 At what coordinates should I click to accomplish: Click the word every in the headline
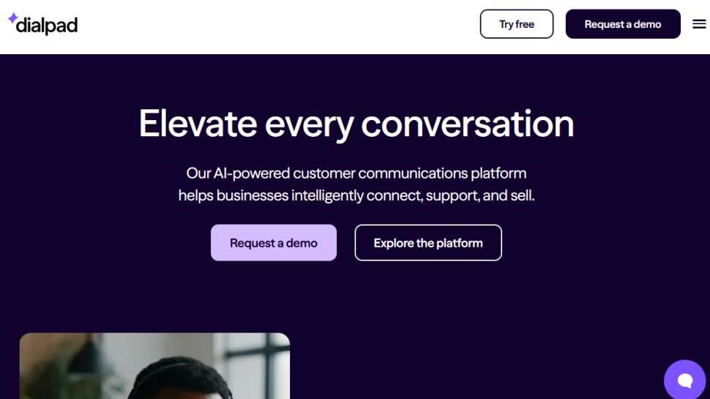[x=309, y=124]
